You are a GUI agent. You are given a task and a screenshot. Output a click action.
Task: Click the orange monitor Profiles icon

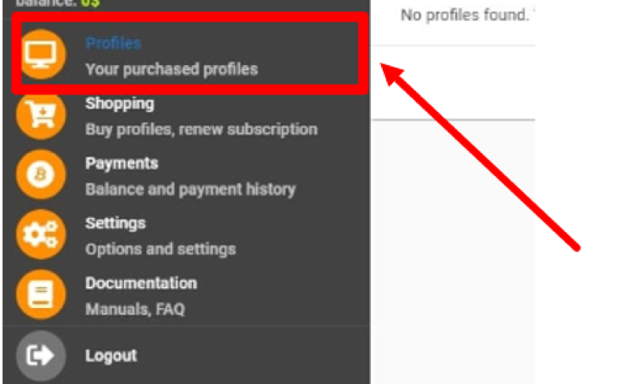coord(41,54)
